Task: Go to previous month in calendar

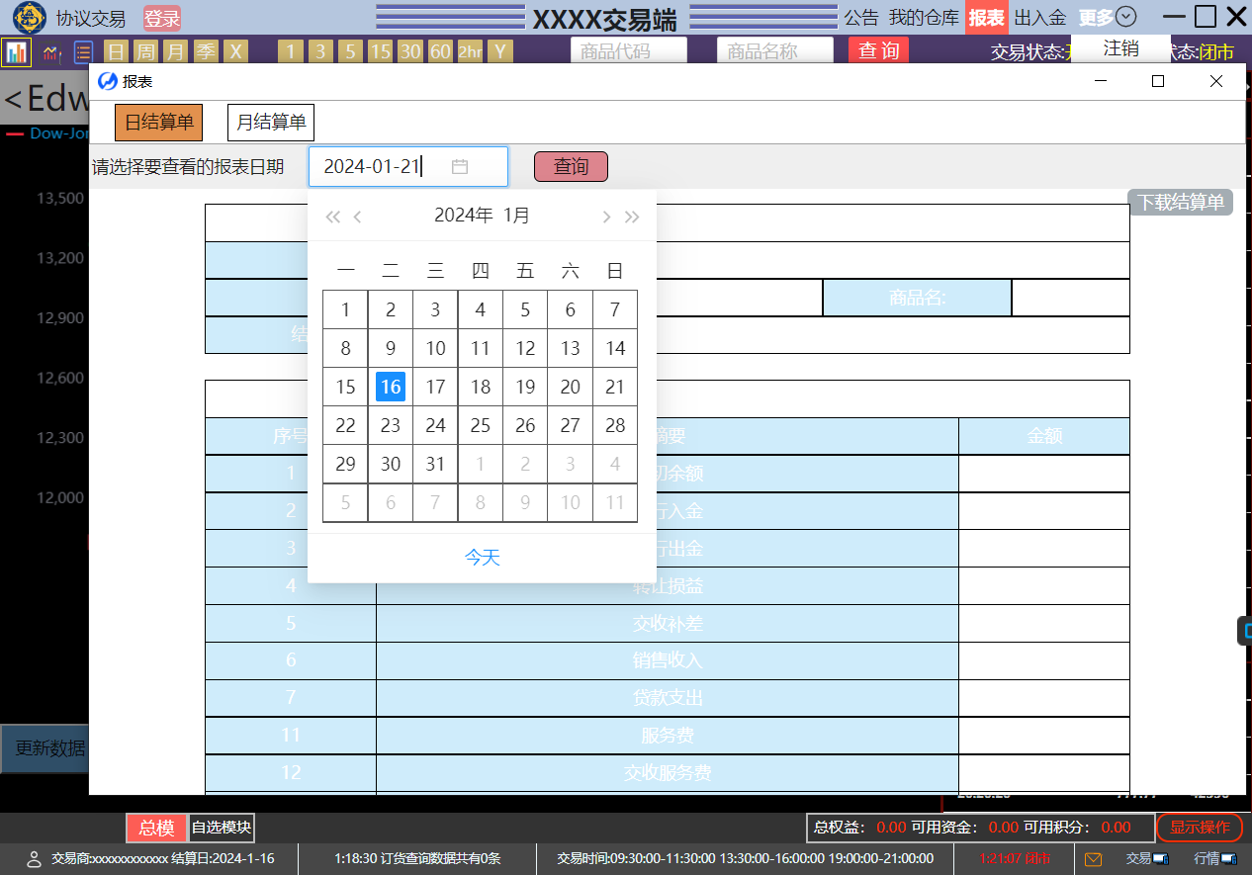Action: point(358,217)
